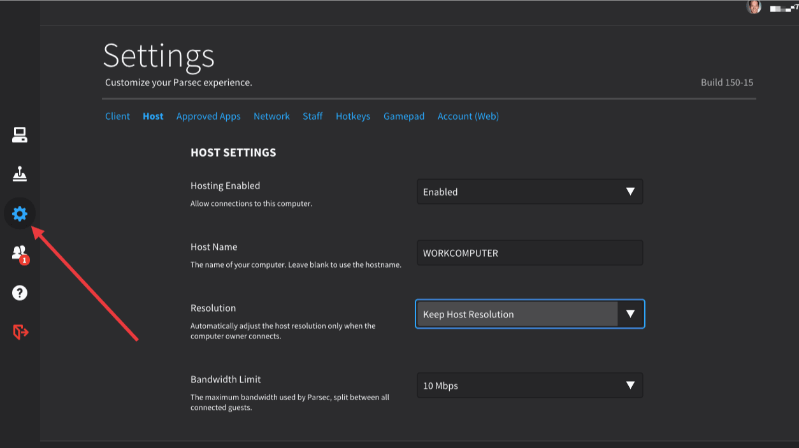This screenshot has height=448, width=799.
Task: Show the Gamepad settings tab
Action: (404, 116)
